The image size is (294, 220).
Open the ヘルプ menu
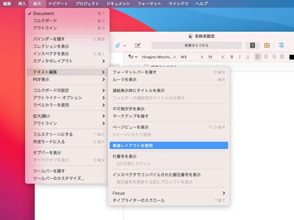point(201,4)
